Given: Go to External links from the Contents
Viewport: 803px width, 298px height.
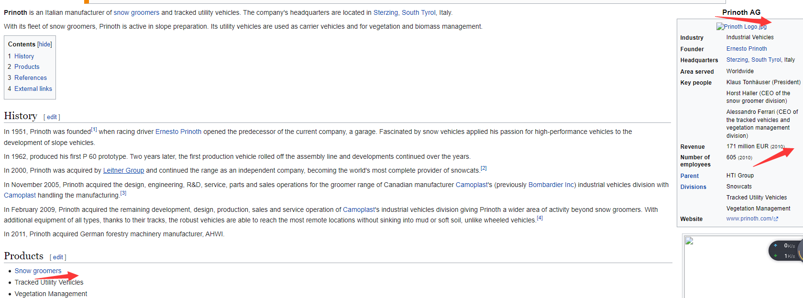Looking at the screenshot, I should pyautogui.click(x=33, y=89).
